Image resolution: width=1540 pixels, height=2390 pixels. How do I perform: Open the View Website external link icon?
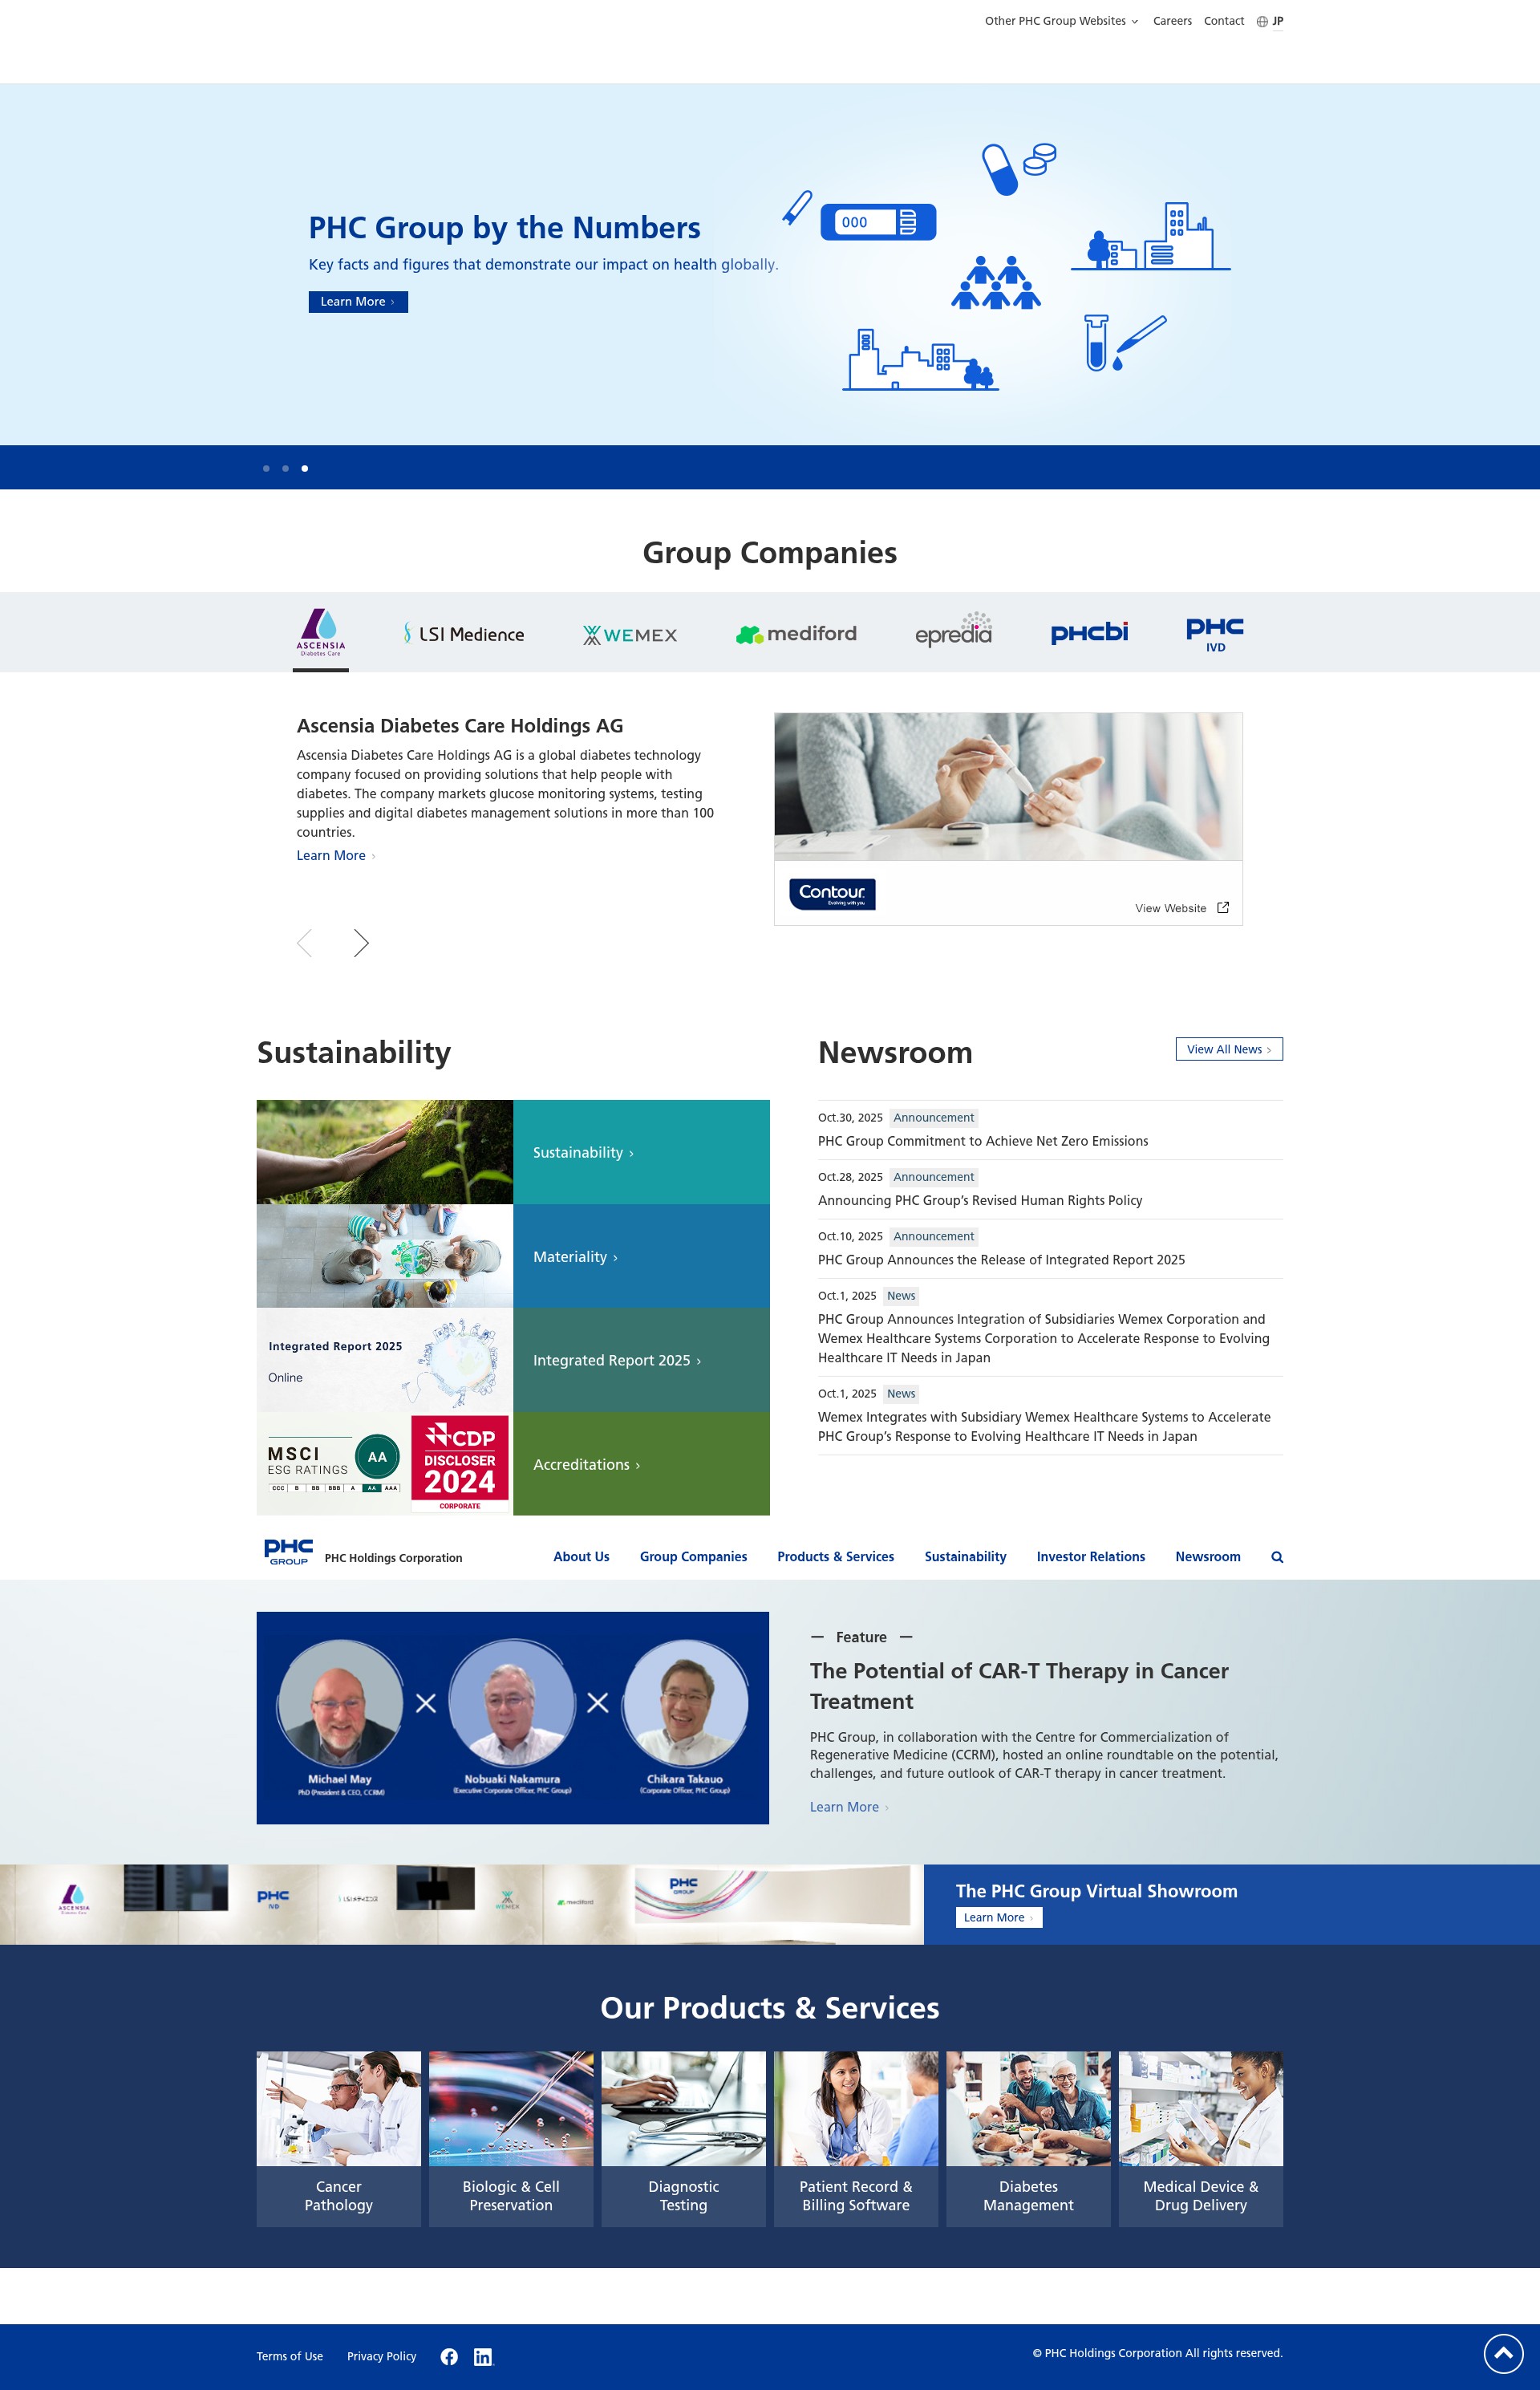tap(1222, 908)
